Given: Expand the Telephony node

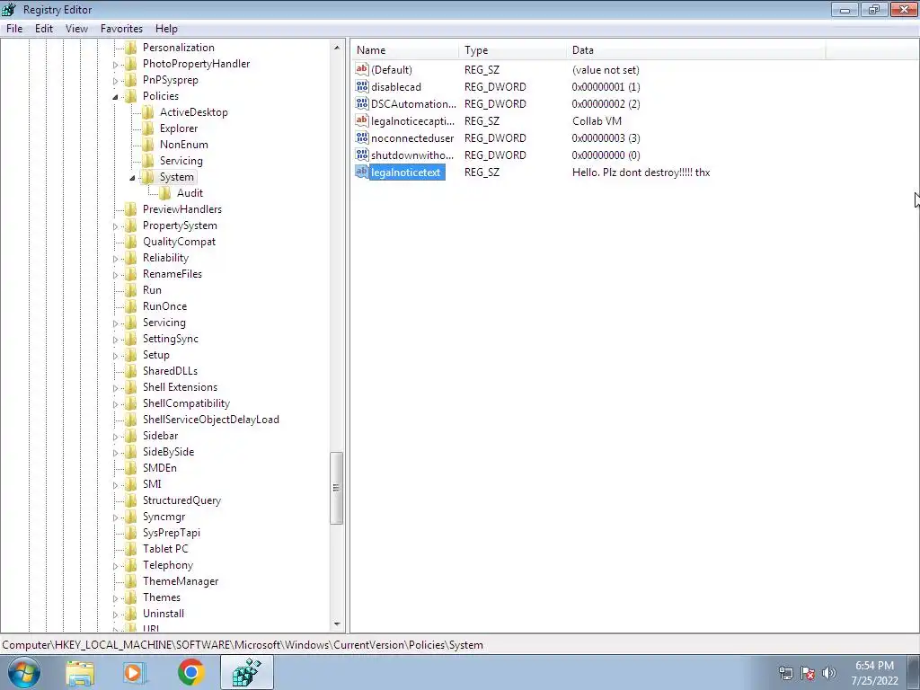Looking at the screenshot, I should (115, 566).
